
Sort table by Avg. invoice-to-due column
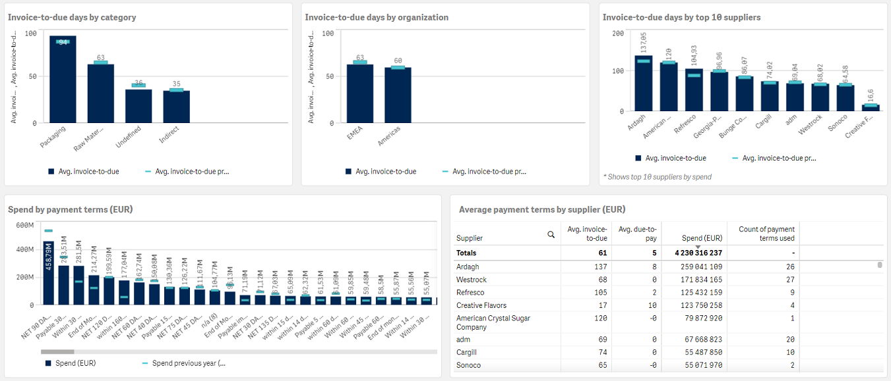point(587,234)
